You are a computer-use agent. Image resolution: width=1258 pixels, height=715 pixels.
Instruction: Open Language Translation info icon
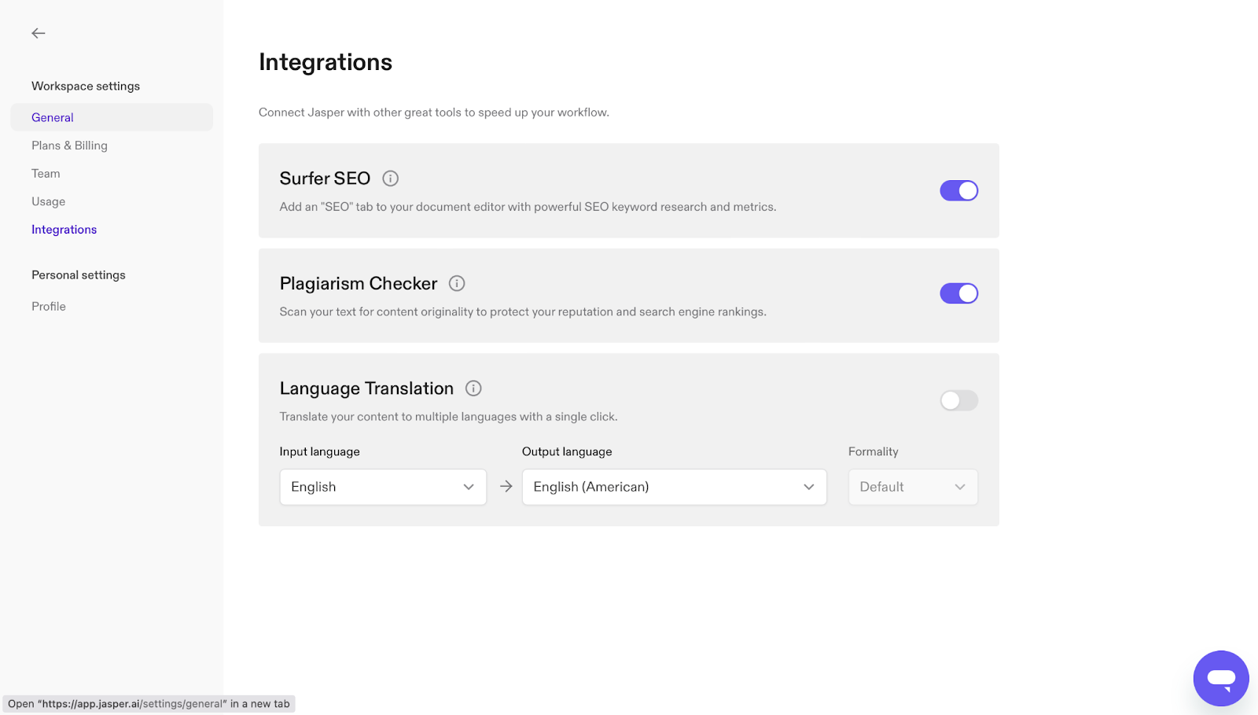(x=473, y=388)
